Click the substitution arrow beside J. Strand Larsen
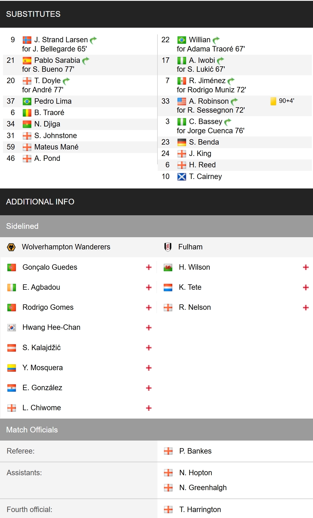Image resolution: width=313 pixels, height=518 pixels. pyautogui.click(x=93, y=40)
